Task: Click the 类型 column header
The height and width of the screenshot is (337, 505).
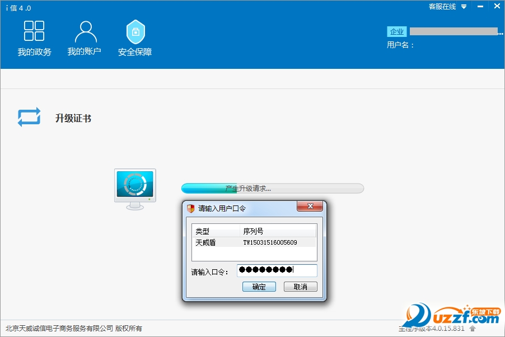Action: 216,231
